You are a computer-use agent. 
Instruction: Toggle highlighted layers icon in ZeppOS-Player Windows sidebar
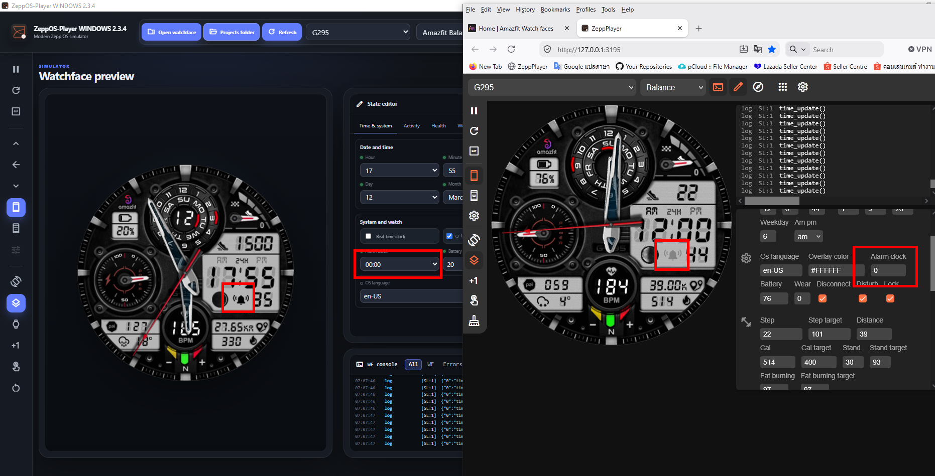click(x=16, y=303)
